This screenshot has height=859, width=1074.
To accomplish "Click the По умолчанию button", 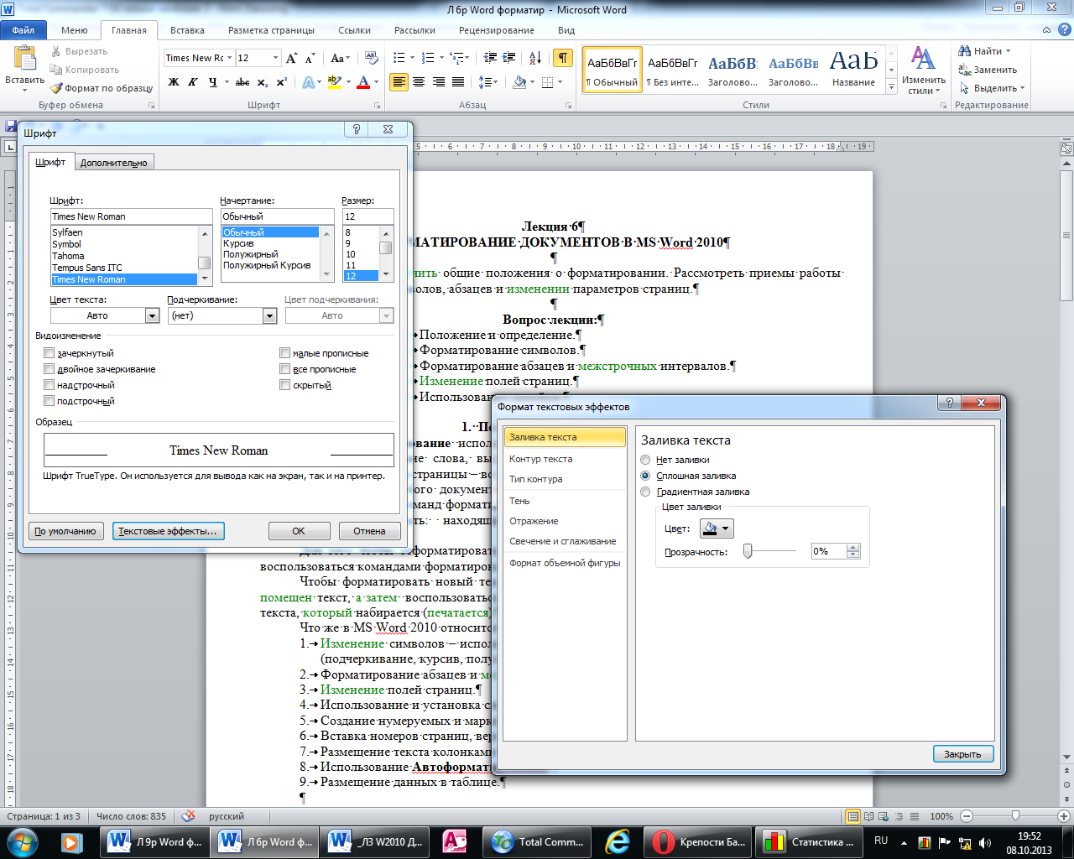I will tap(65, 531).
